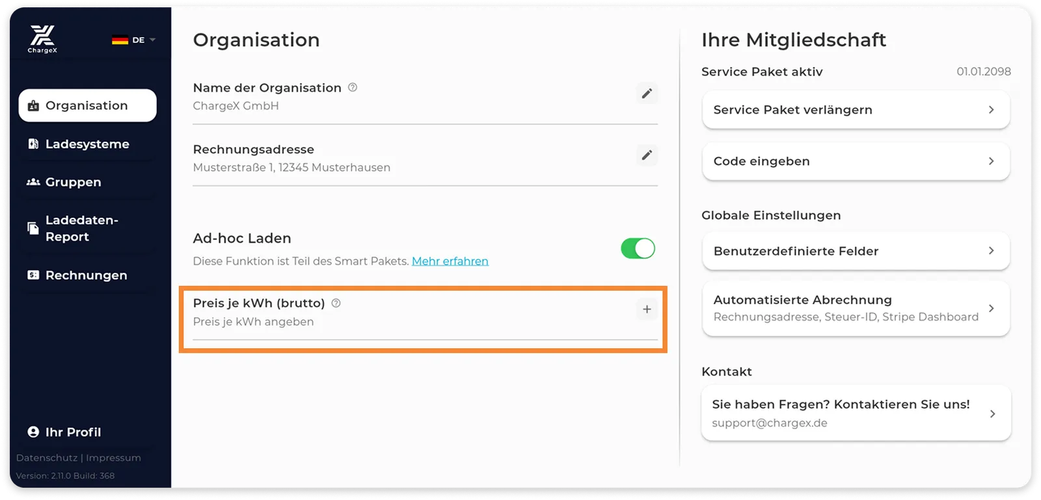Go to Ladesysteme in the sidebar
Viewport: 1041px width, 500px height.
(87, 144)
